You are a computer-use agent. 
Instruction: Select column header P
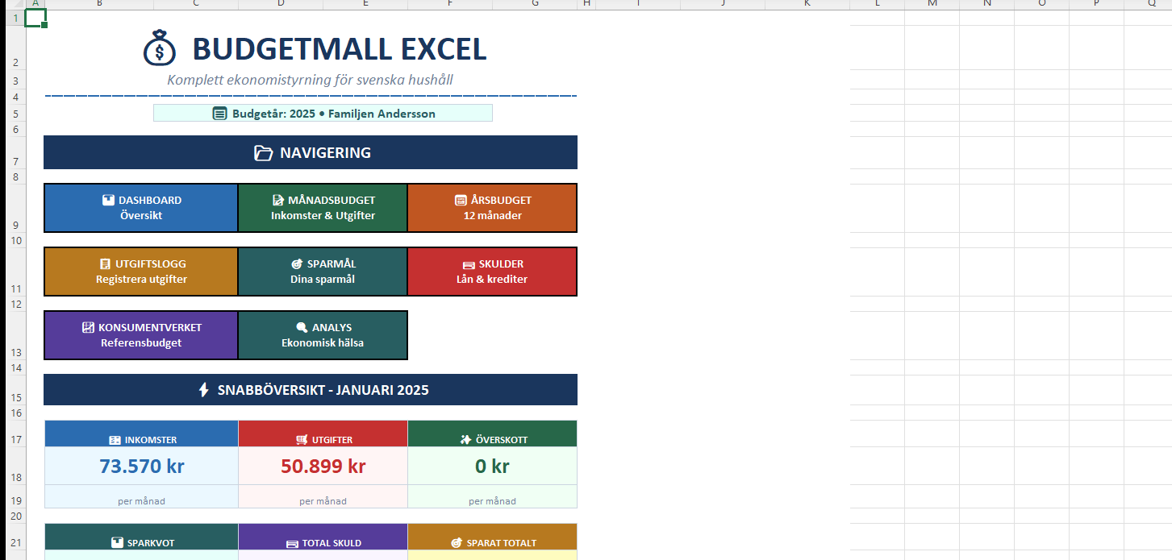(x=1096, y=4)
